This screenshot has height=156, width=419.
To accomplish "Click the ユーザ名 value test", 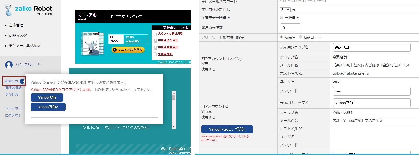I will 336,81.
